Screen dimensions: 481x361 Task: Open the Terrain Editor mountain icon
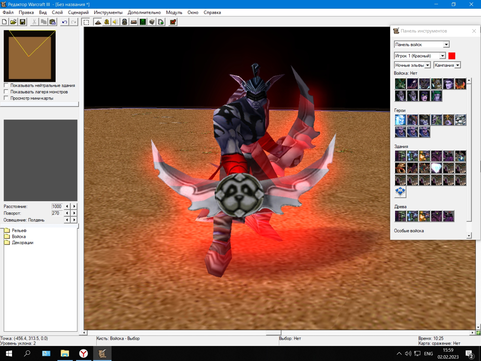(98, 22)
